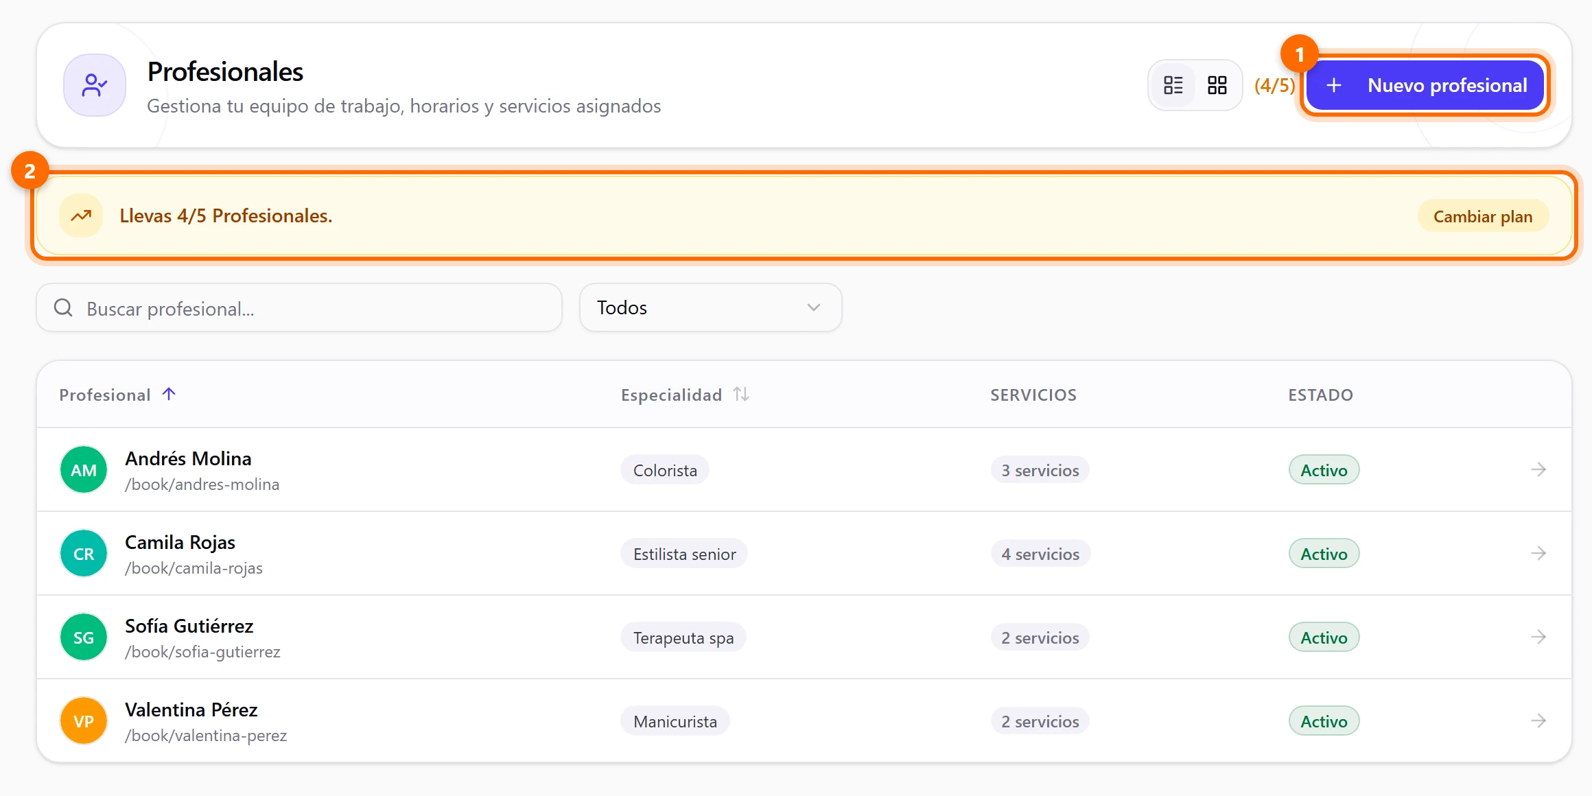Screen dimensions: 1592x796
Task: Click the search magnifier icon
Action: coord(63,307)
